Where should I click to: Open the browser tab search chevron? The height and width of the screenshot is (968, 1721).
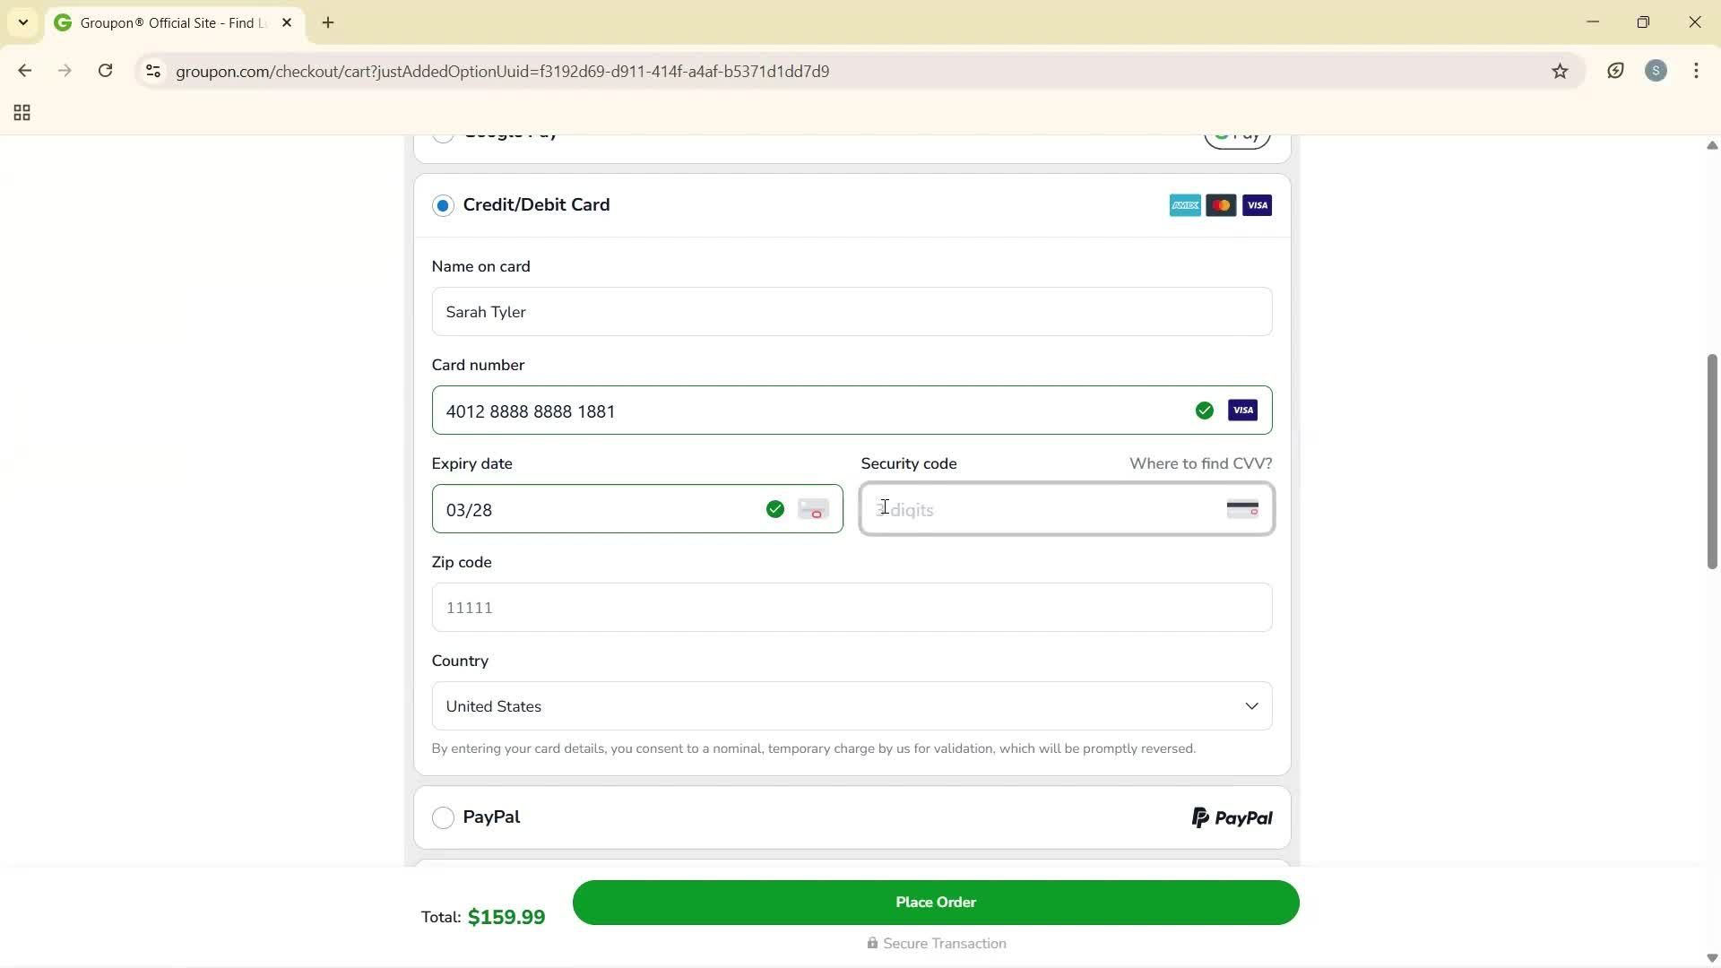(x=23, y=22)
